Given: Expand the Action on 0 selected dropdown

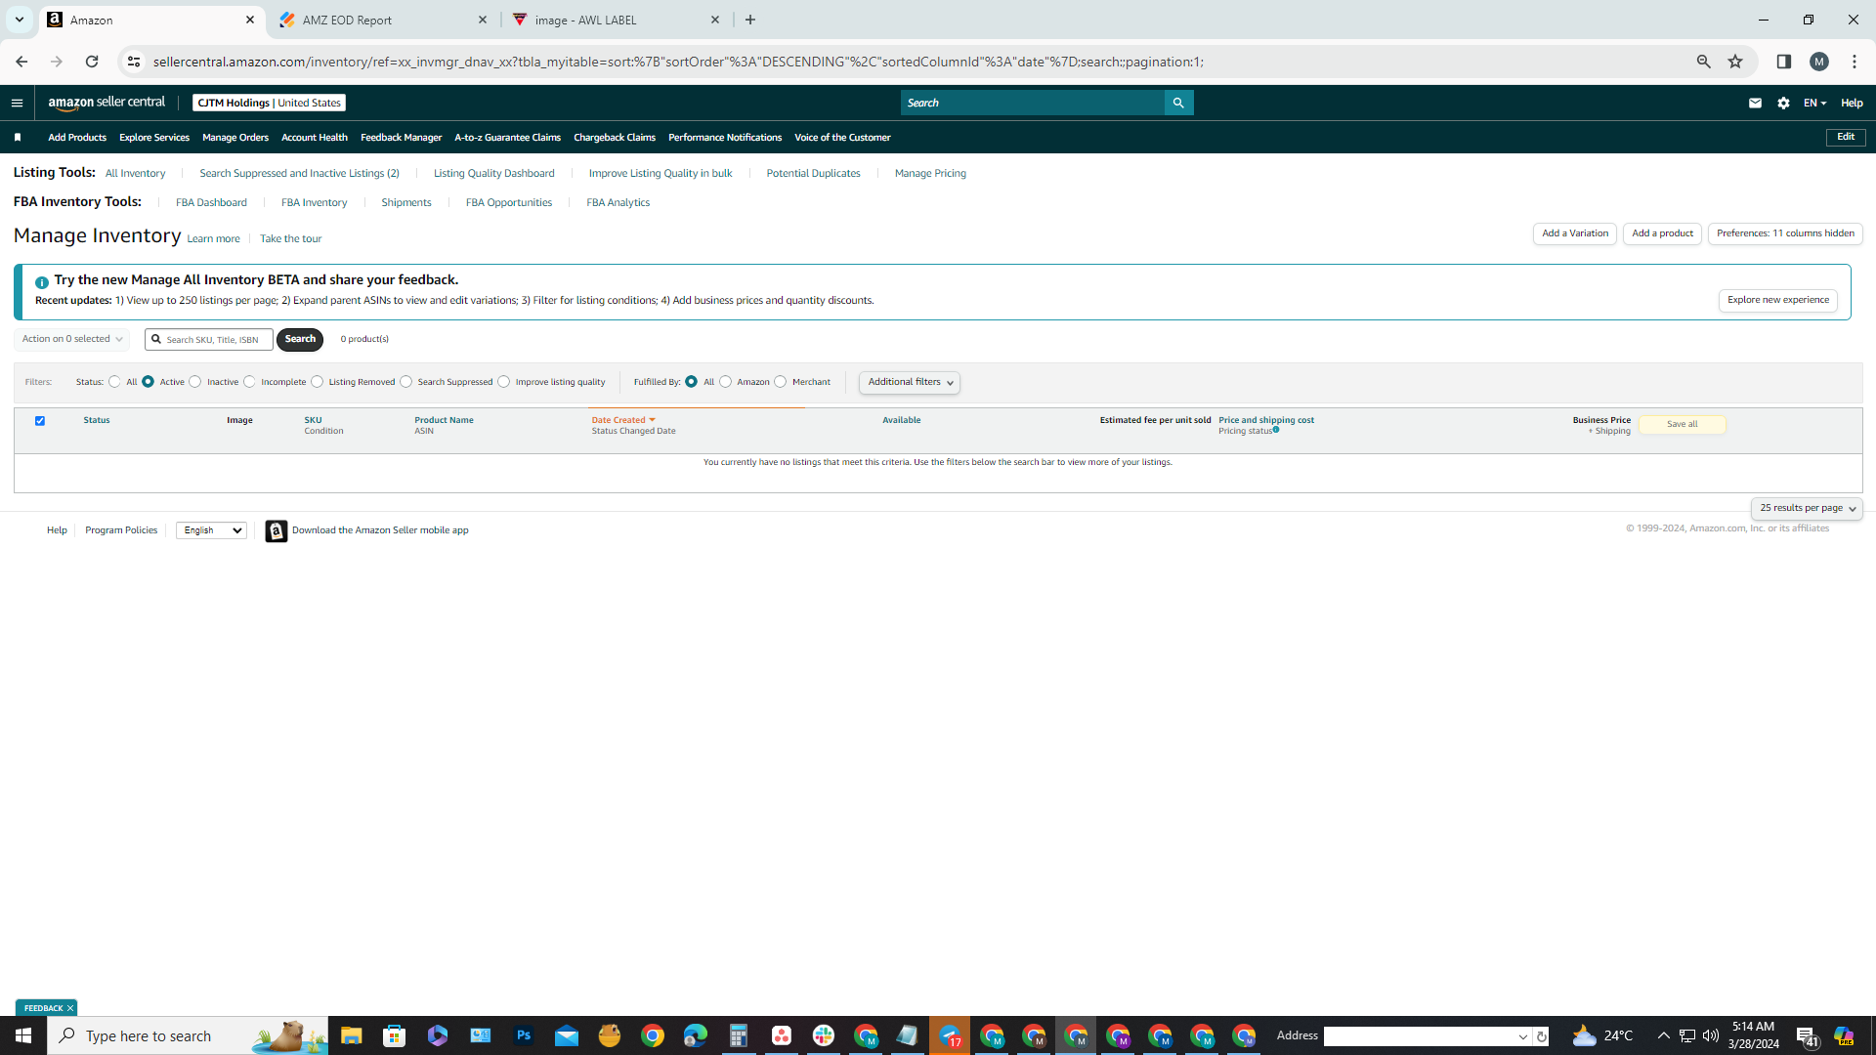Looking at the screenshot, I should point(72,339).
